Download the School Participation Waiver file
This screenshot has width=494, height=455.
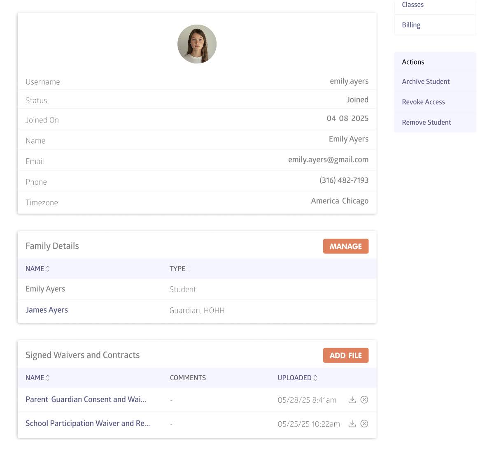coord(352,424)
